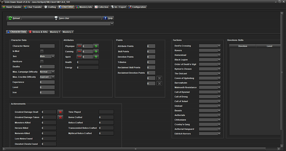This screenshot has height=151, width=286.
Task: Open the Eldritch Horrors faction dropdown
Action: pos(210,134)
